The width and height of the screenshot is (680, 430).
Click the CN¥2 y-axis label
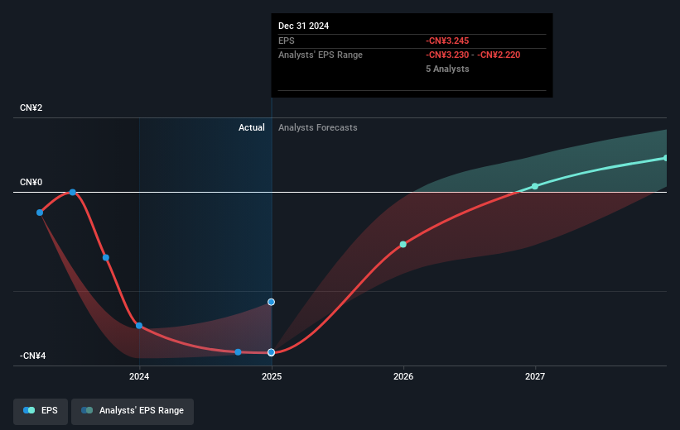pos(31,107)
